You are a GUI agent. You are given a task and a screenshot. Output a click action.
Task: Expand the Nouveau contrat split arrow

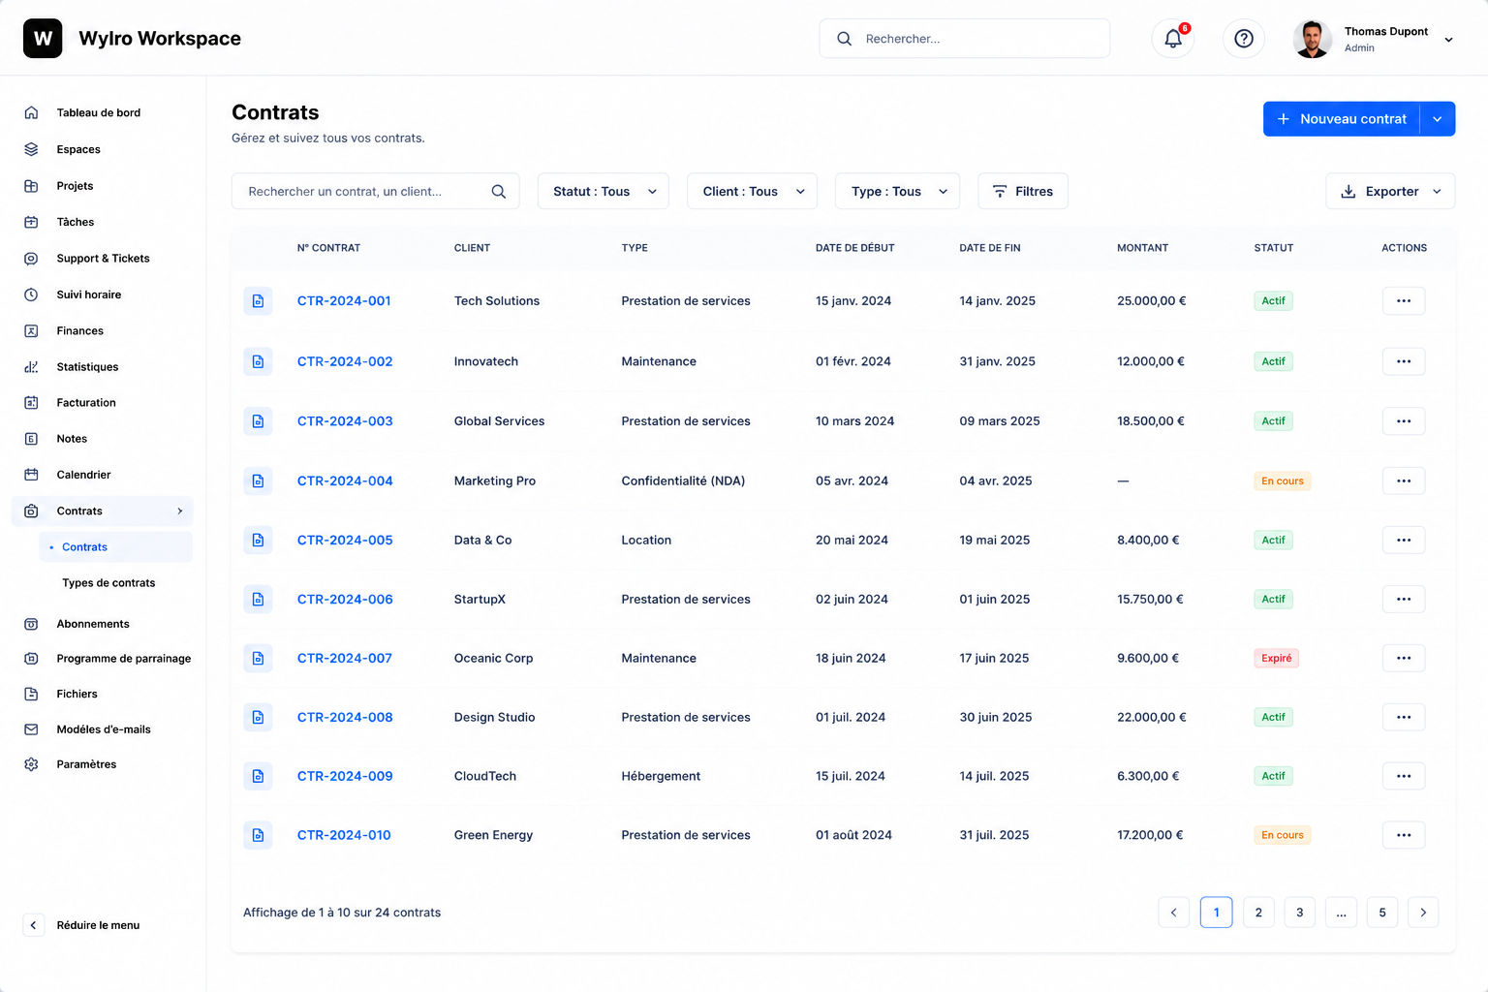coord(1438,119)
